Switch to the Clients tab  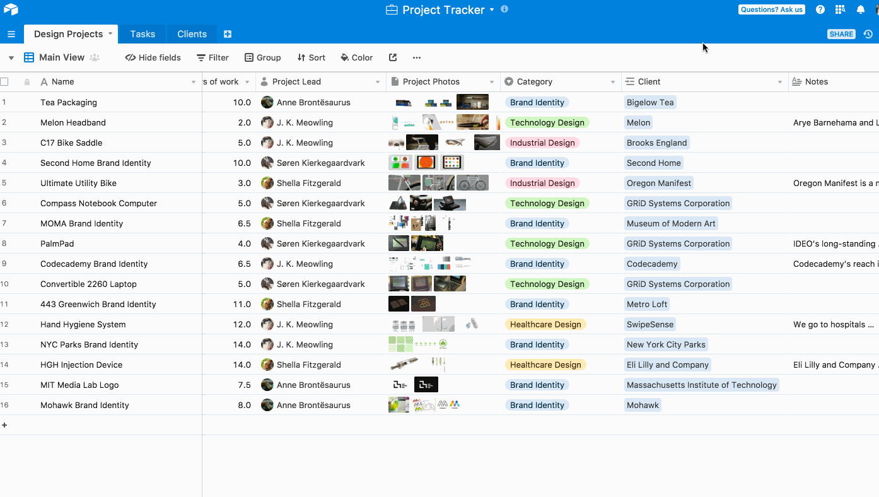192,34
